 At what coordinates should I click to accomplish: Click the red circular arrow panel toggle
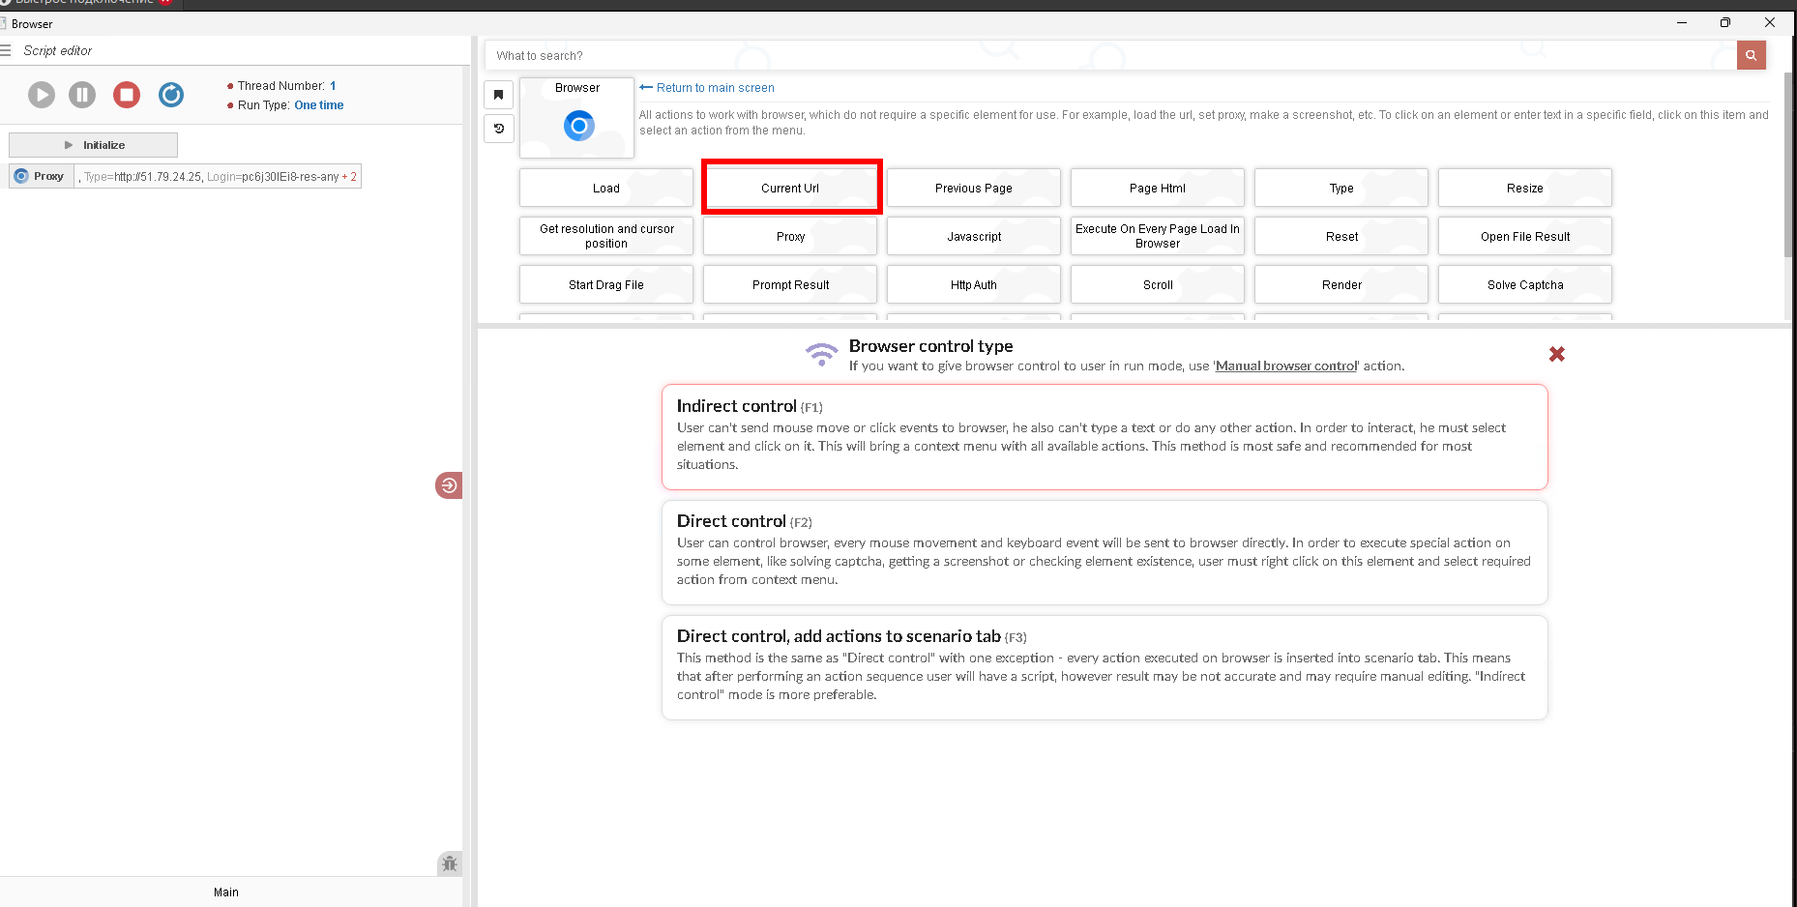pyautogui.click(x=448, y=485)
